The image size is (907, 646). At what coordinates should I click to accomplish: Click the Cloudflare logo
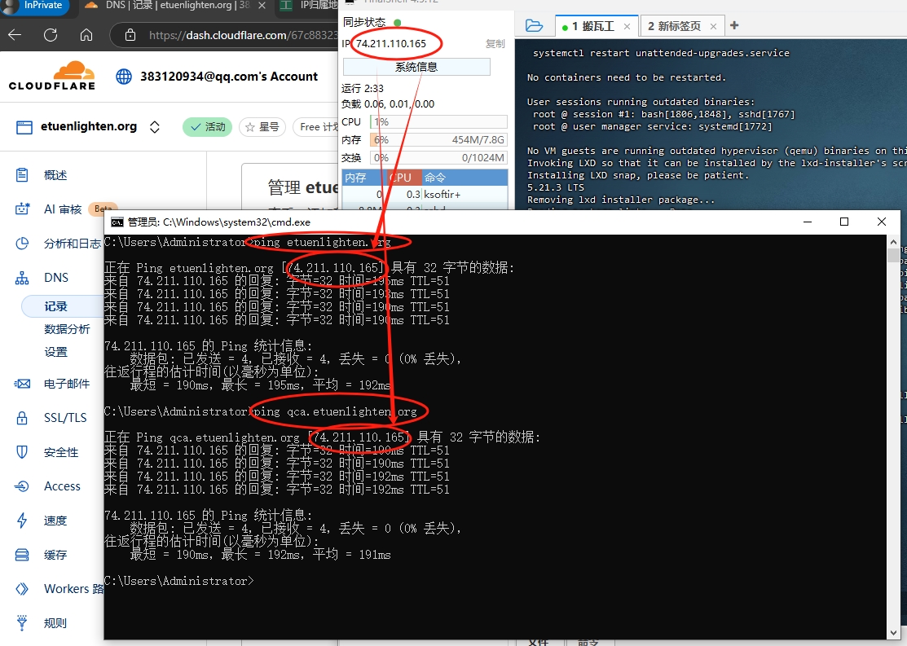point(52,77)
